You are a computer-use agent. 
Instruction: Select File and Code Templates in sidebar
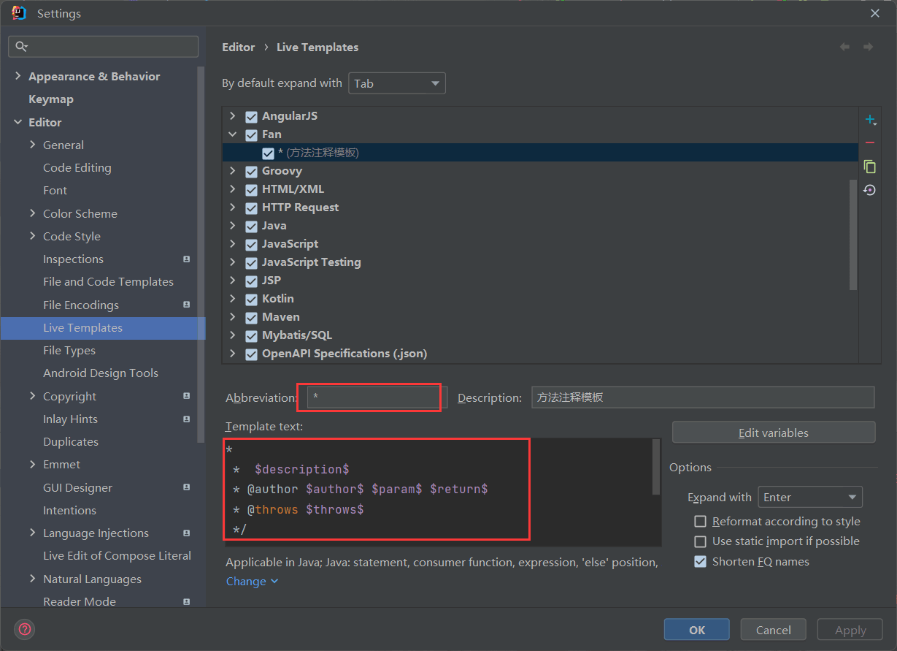click(x=108, y=282)
